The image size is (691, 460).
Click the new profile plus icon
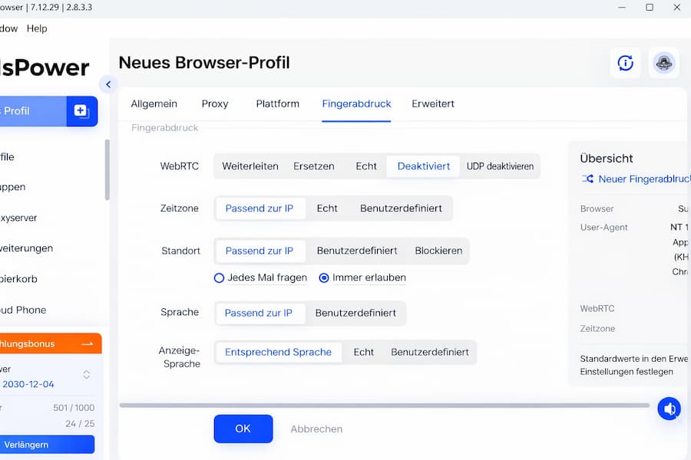[81, 111]
